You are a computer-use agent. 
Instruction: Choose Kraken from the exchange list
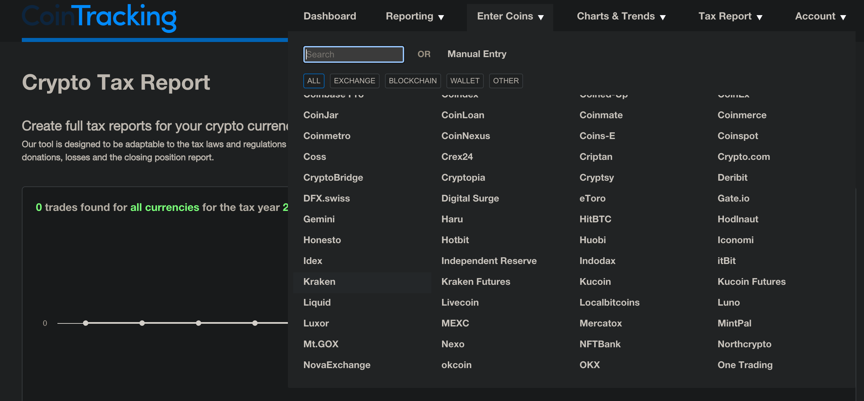pos(319,282)
